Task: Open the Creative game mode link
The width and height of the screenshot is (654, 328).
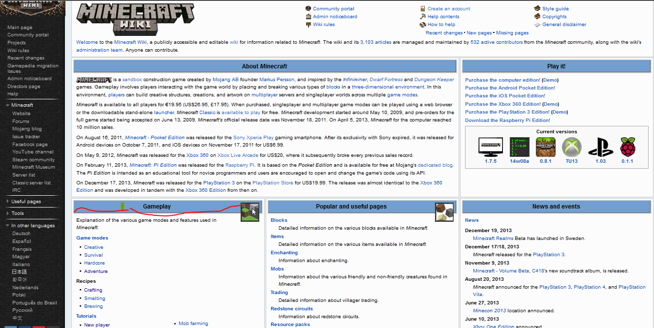Action: 93,247
